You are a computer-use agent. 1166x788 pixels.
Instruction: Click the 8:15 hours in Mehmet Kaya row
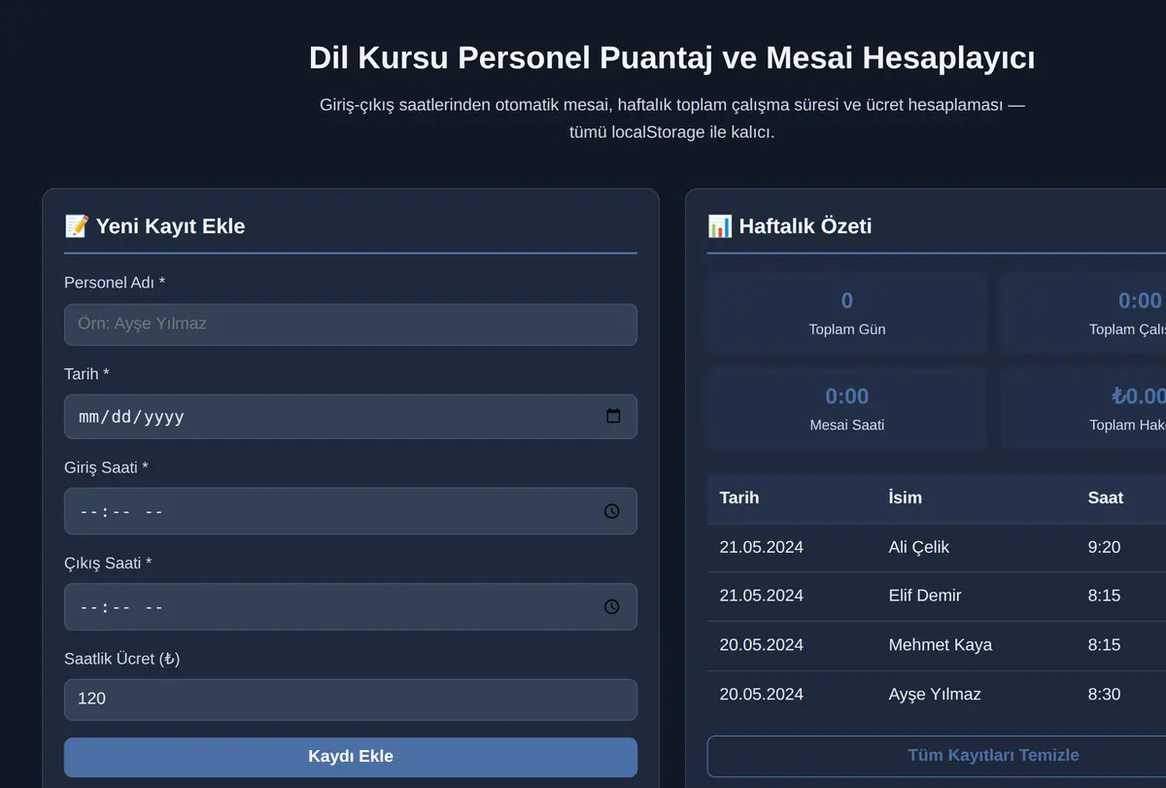pyautogui.click(x=1105, y=645)
